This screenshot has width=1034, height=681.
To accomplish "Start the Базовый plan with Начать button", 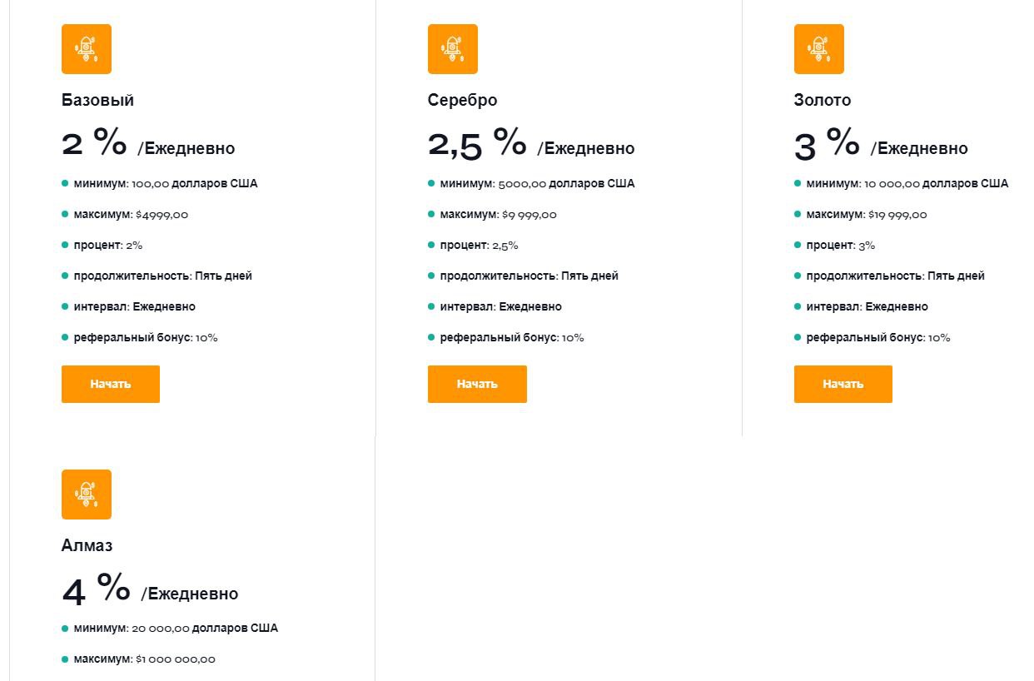I will tap(111, 384).
